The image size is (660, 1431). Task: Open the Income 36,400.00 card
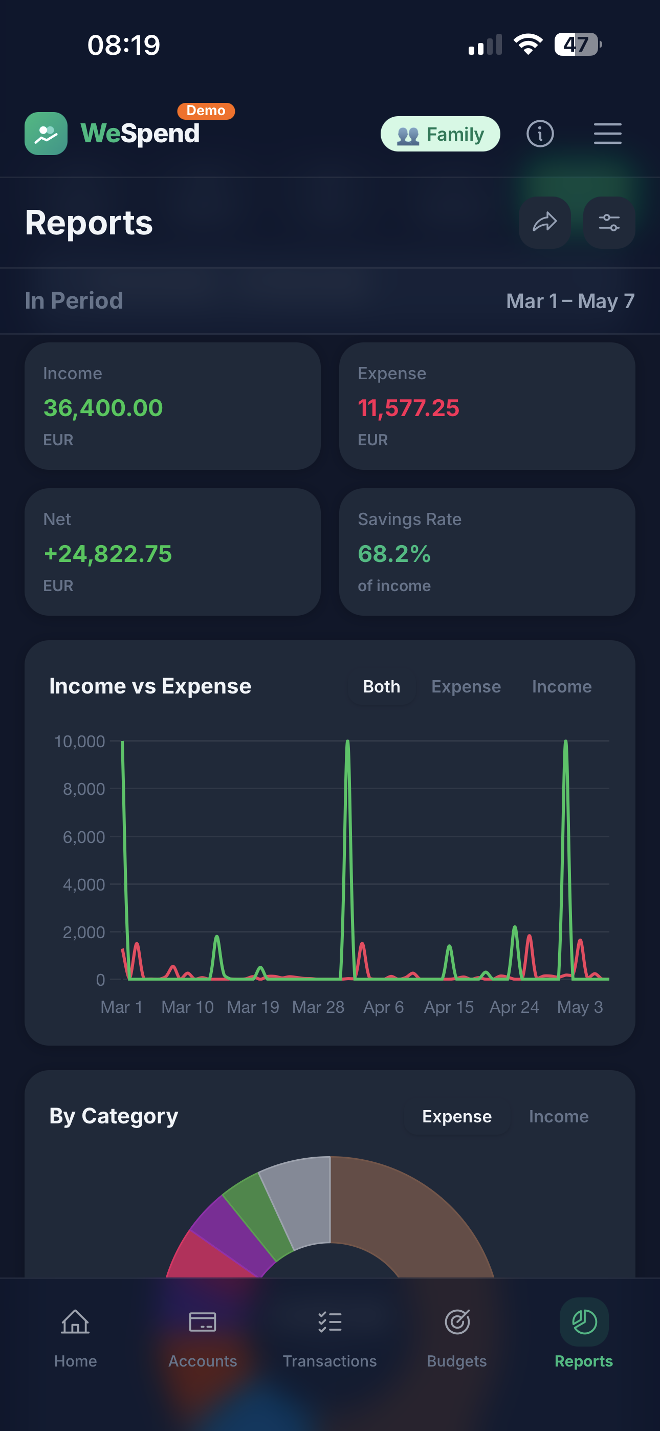point(173,406)
